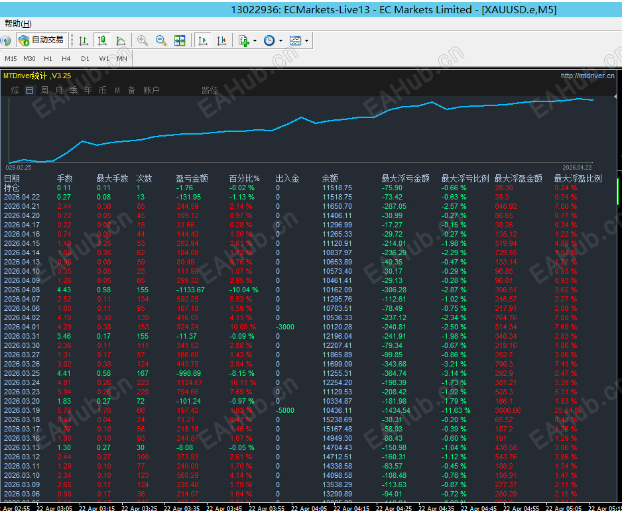Tile windows with the grid icon
The height and width of the screenshot is (511, 622).
[x=180, y=40]
